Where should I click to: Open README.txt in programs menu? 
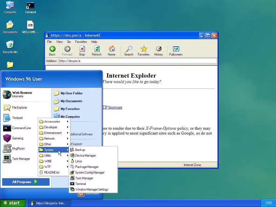pyautogui.click(x=54, y=172)
